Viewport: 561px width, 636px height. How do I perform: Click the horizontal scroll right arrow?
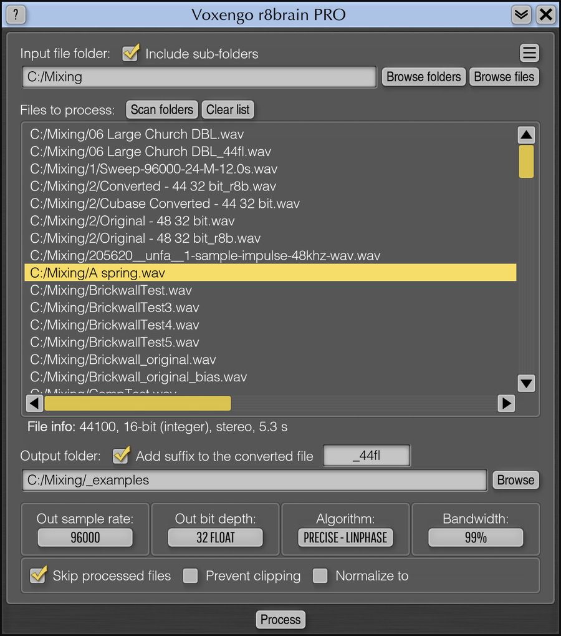click(506, 403)
